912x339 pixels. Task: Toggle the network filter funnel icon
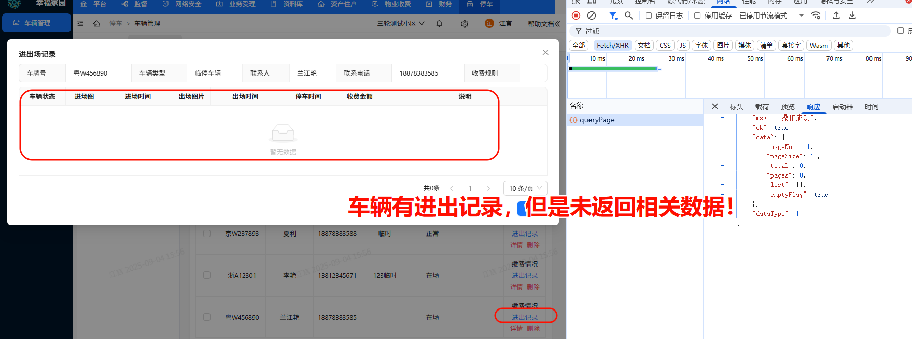613,16
